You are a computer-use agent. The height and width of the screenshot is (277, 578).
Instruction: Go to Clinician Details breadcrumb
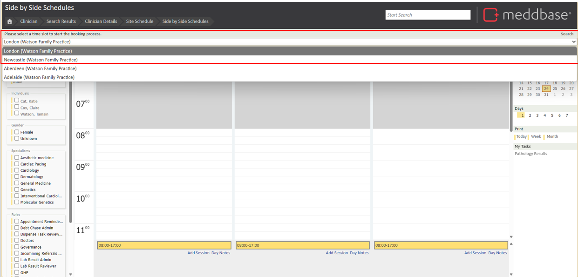tap(101, 21)
